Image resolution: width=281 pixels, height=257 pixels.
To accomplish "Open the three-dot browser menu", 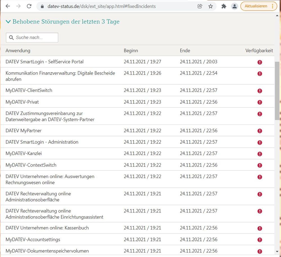I will coord(273,6).
